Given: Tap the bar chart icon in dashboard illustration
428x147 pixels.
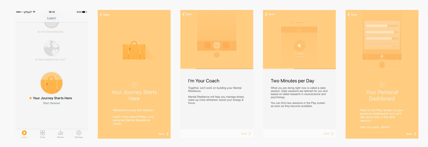Looking at the screenshot, I should click(382, 56).
